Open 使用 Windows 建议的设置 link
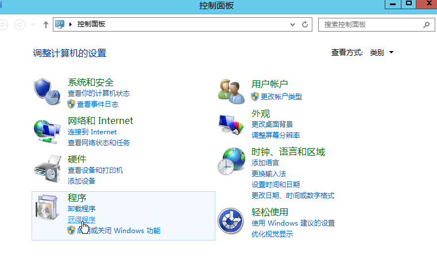 tap(293, 223)
